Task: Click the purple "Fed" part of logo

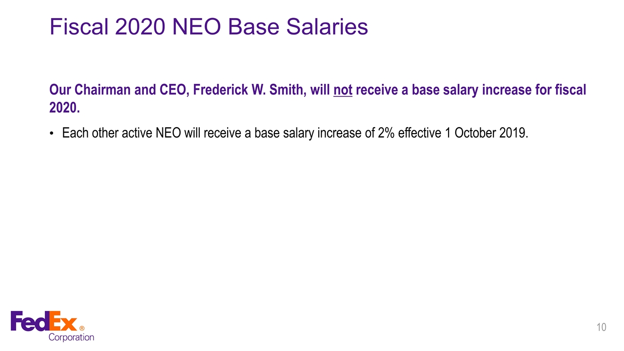Action: coord(29,322)
